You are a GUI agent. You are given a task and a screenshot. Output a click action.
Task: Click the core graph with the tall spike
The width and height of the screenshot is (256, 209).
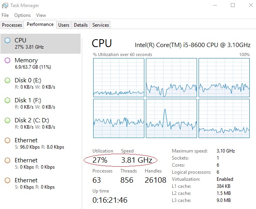[x=171, y=118]
